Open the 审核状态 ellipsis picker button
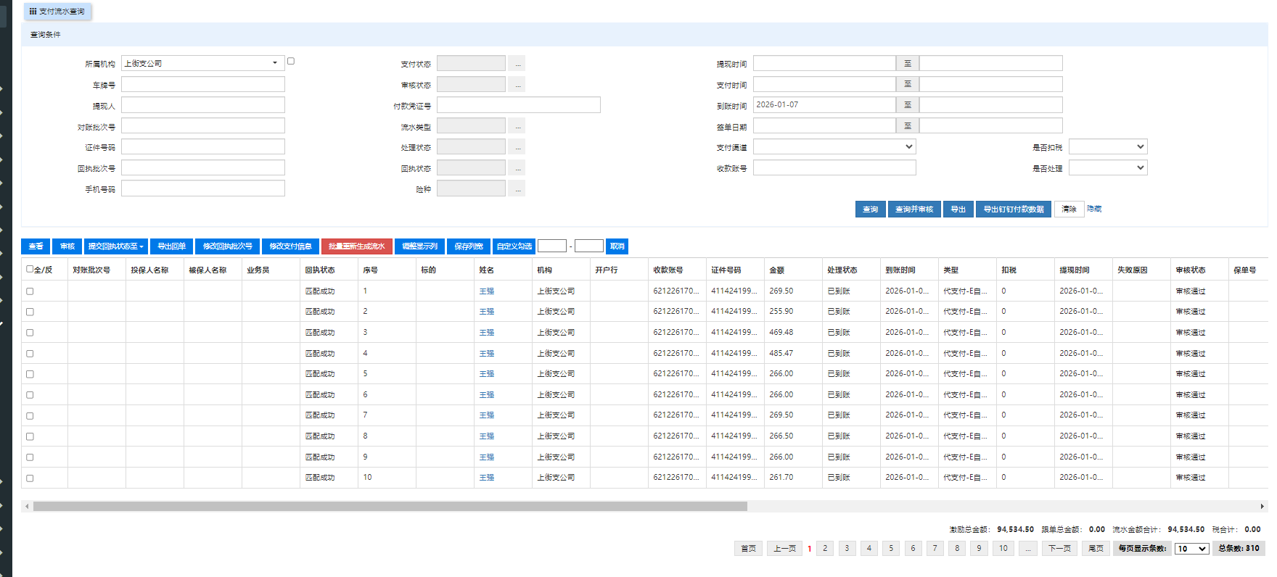Image resolution: width=1277 pixels, height=577 pixels. pos(517,85)
